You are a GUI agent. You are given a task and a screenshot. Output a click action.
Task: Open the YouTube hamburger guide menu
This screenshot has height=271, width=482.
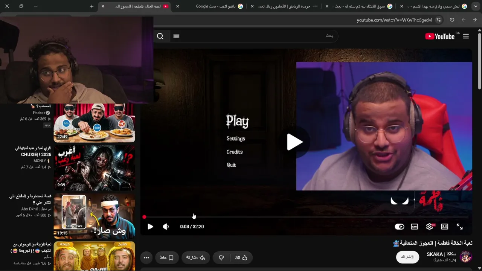[466, 36]
